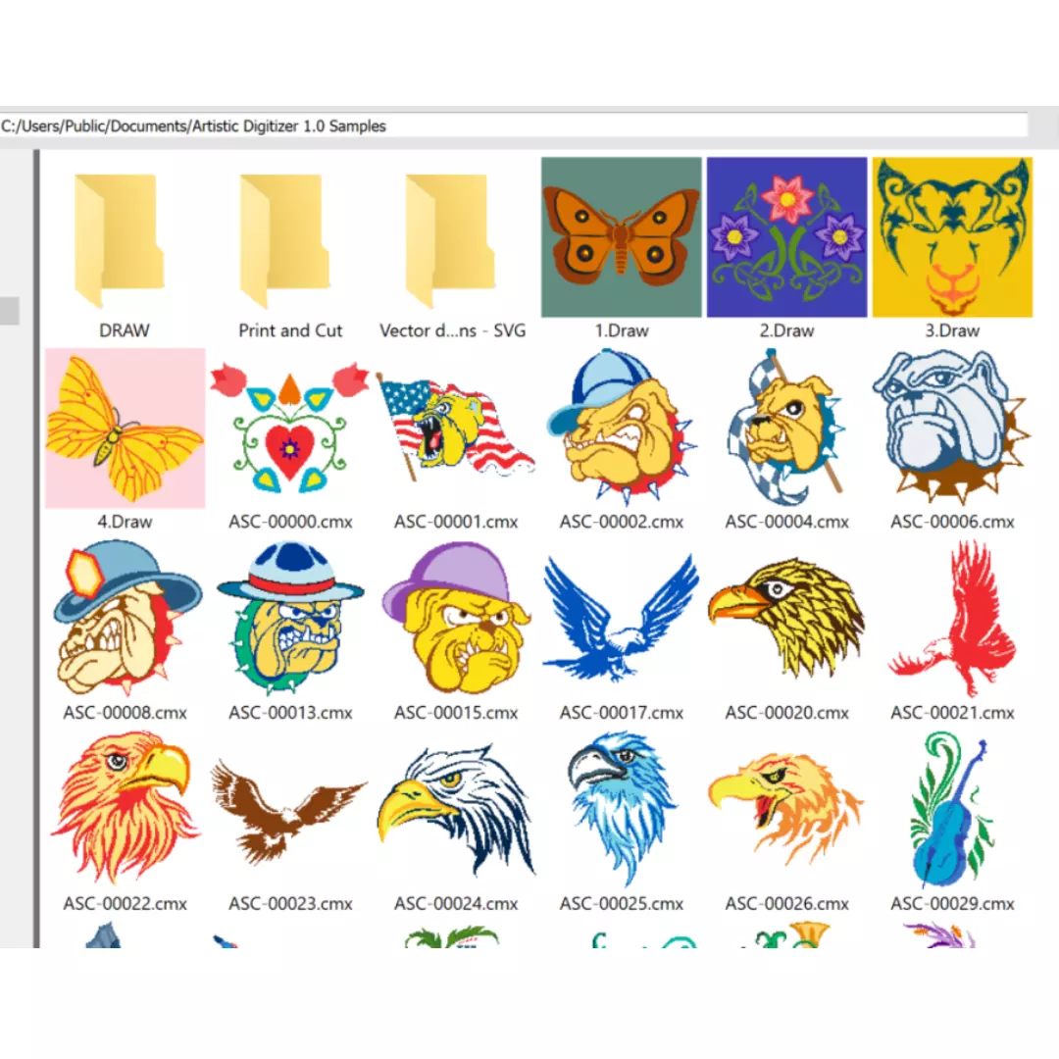Pick the ASC-00000.cmx heart flower design
Image resolution: width=1059 pixels, height=1059 pixels.
click(x=290, y=429)
